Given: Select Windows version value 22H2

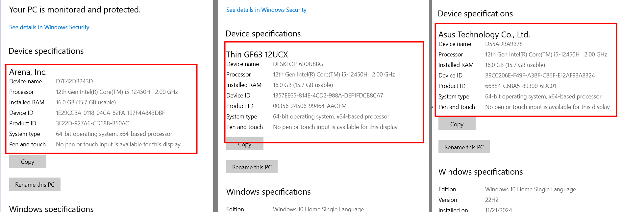Looking at the screenshot, I should point(491,200).
